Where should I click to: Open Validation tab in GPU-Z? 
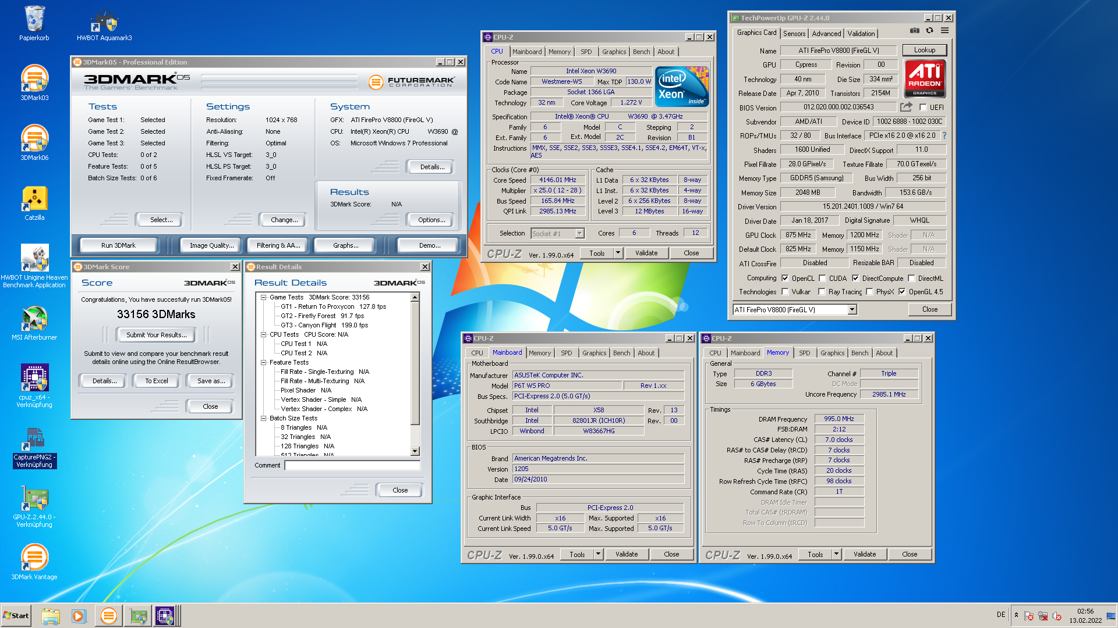click(861, 34)
